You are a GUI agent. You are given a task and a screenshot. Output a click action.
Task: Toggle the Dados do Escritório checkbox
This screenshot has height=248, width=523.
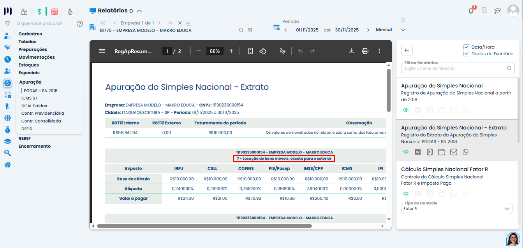click(466, 54)
